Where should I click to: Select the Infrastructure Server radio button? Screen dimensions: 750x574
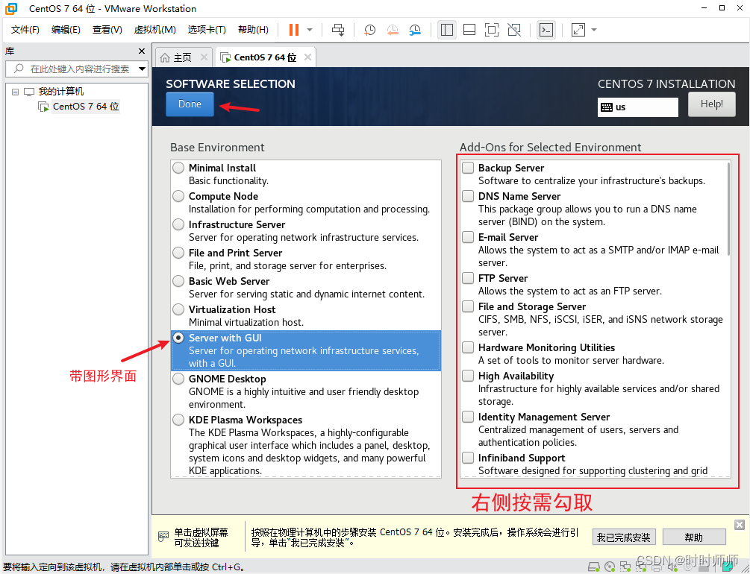tap(178, 224)
